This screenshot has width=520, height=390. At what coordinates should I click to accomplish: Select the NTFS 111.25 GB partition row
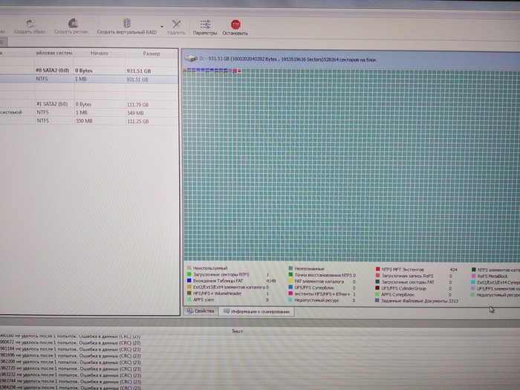coord(89,120)
